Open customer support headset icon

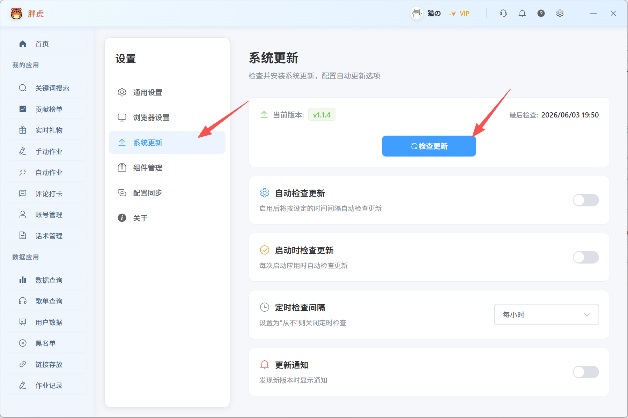click(503, 13)
